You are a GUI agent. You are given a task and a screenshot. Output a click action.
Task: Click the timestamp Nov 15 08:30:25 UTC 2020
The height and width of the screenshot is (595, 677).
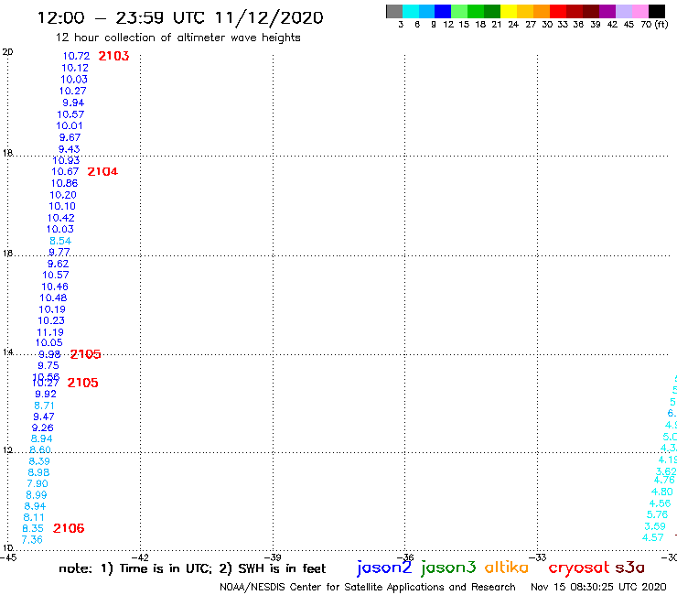[598, 587]
